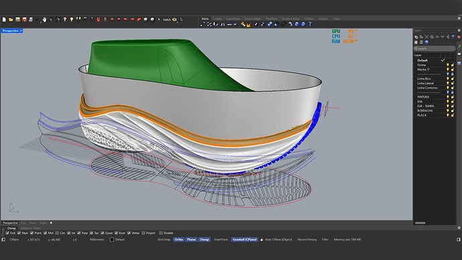Viewport: 462px width, 260px height.
Task: Click the Hide objects lightbulb icon
Action: tap(65, 19)
